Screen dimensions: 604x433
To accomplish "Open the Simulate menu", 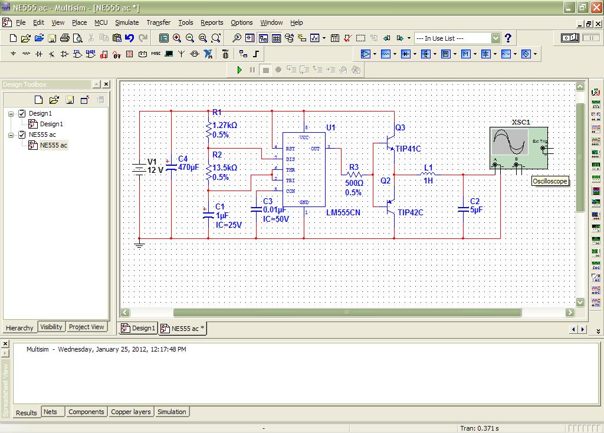I will click(127, 22).
